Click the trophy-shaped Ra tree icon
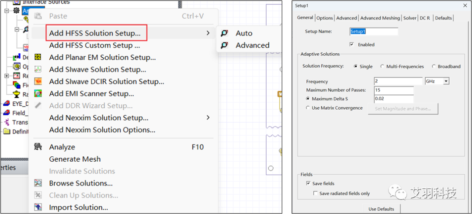472x214 pixels. (x=17, y=94)
